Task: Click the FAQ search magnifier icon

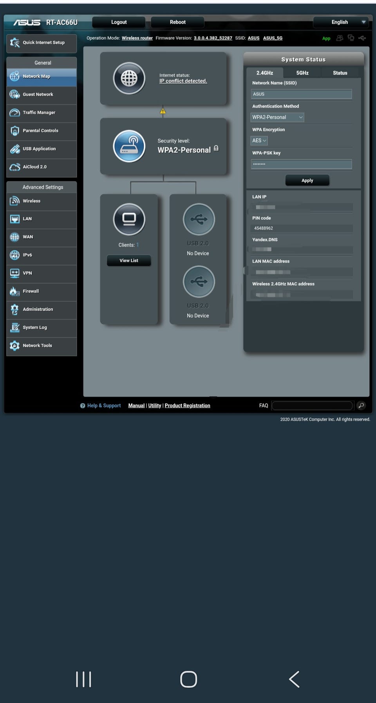Action: point(361,406)
